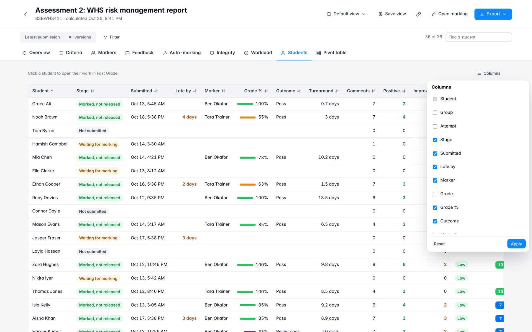This screenshot has height=332, width=532.
Task: Open the Pivot table tab
Action: pyautogui.click(x=331, y=53)
